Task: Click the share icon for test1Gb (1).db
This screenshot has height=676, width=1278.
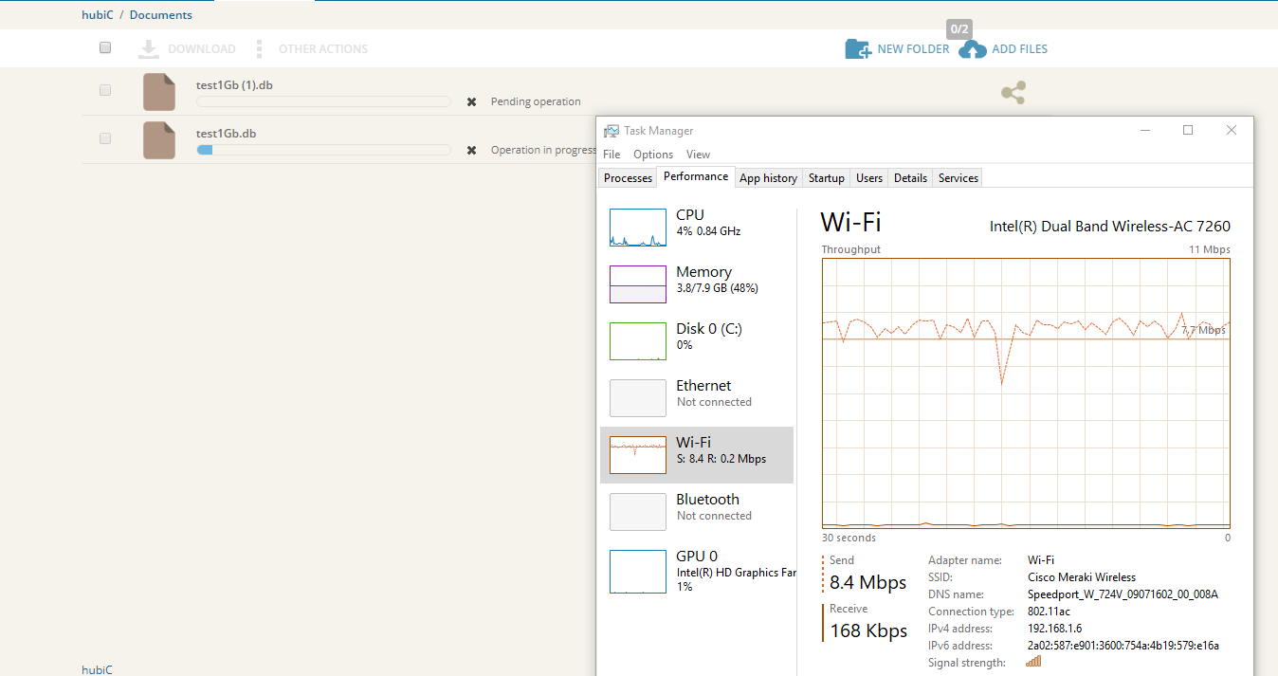Action: (1013, 92)
